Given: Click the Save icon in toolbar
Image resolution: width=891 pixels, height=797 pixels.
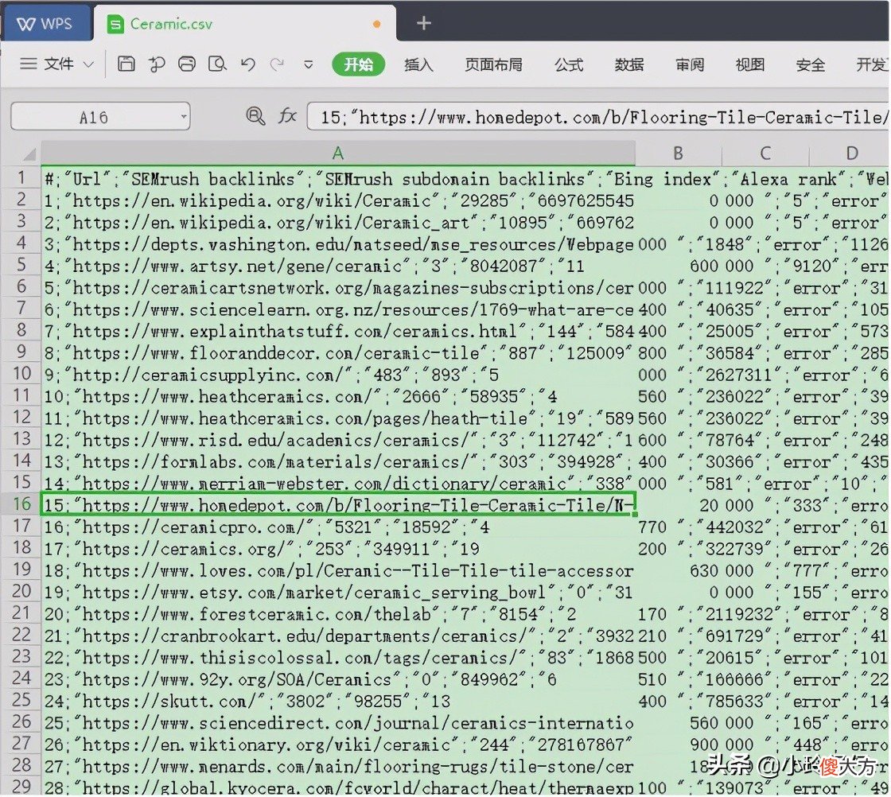Looking at the screenshot, I should point(126,64).
